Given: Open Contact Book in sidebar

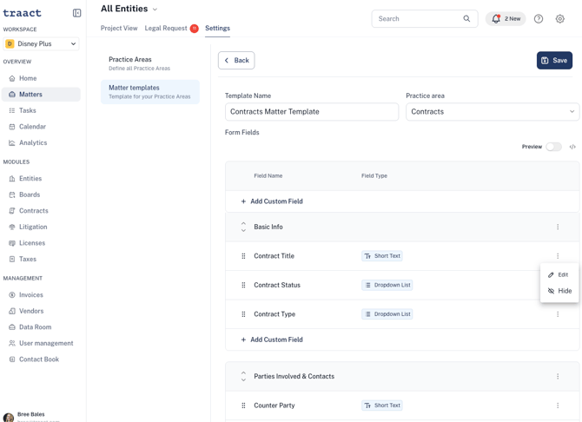Looking at the screenshot, I should (x=41, y=359).
